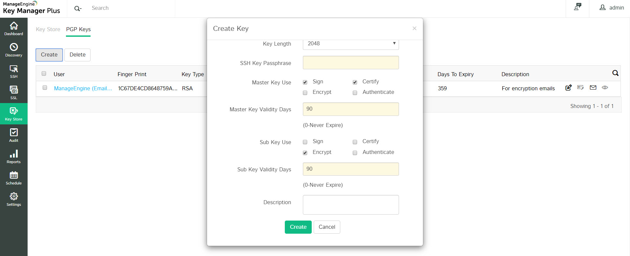Enable Authenticate under Sub Key Use
The image size is (630, 256).
point(355,153)
